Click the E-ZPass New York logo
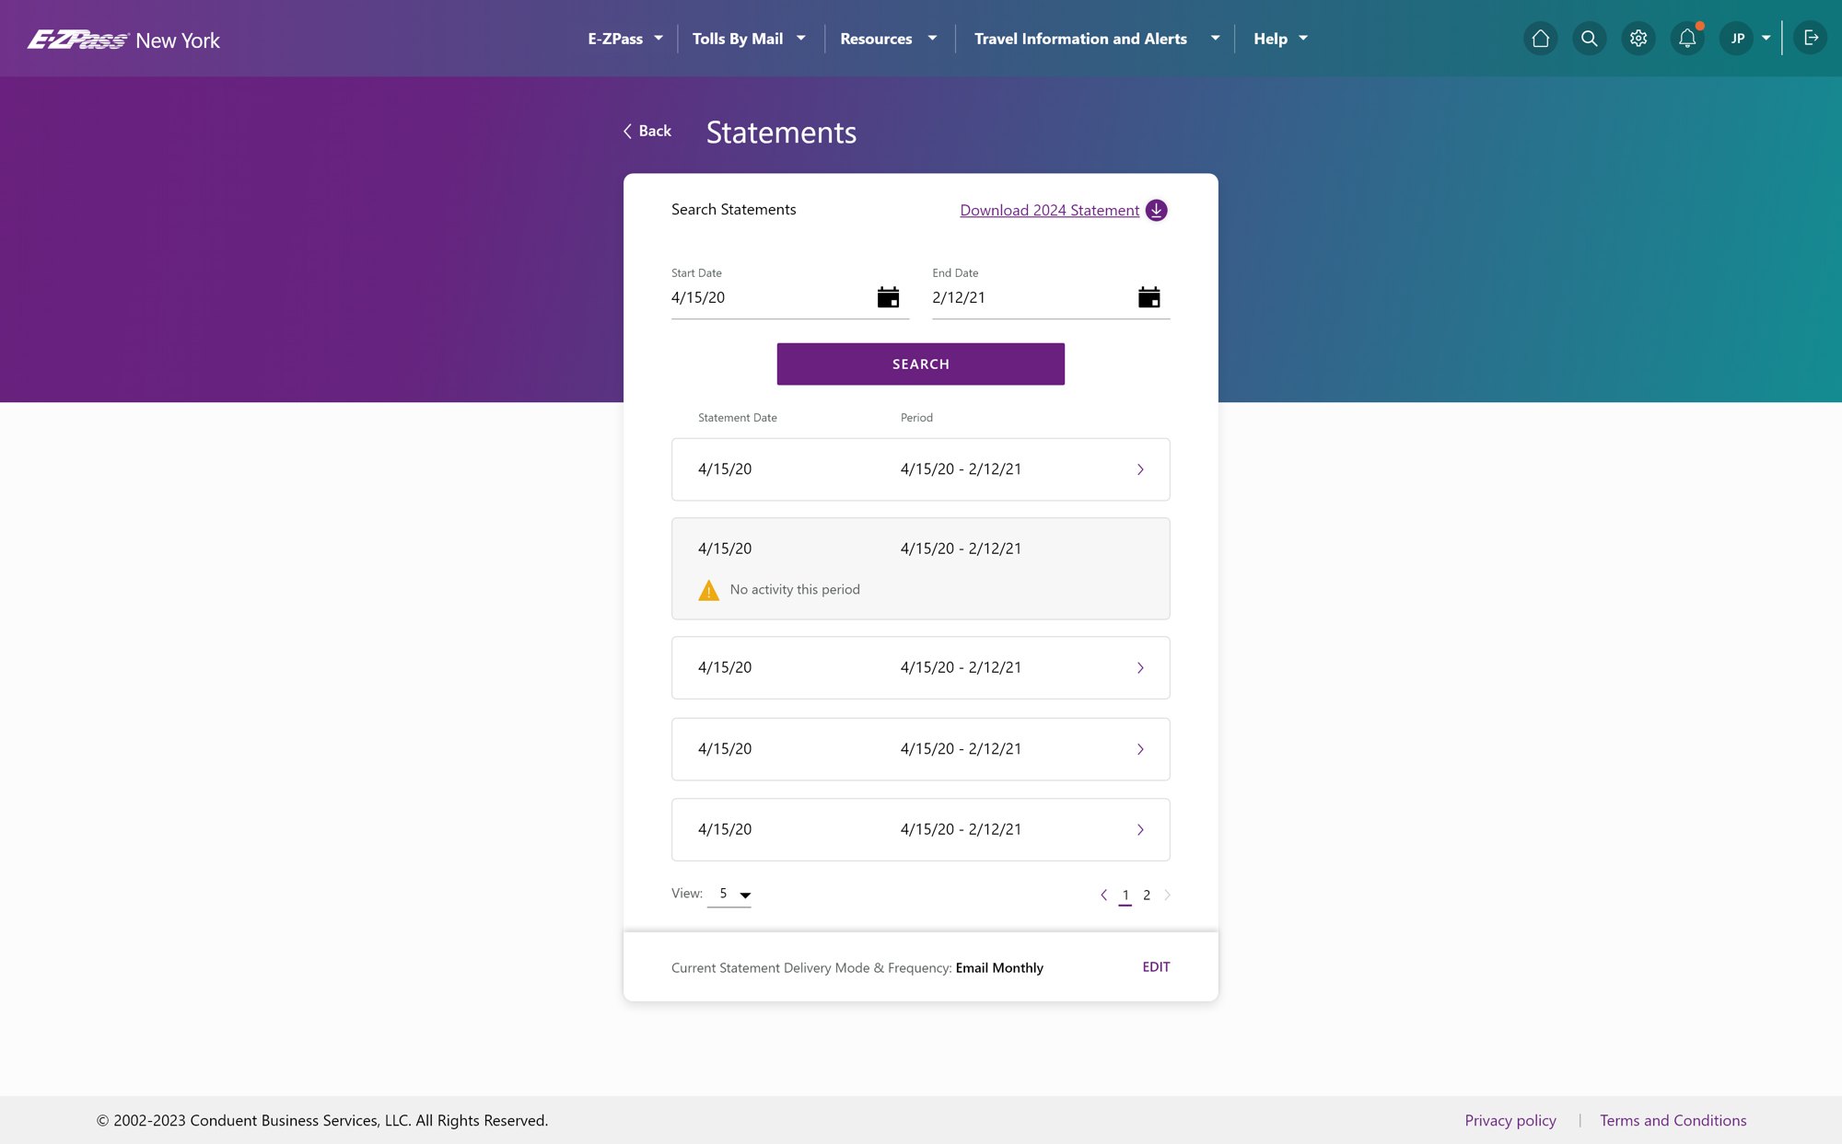 tap(123, 40)
